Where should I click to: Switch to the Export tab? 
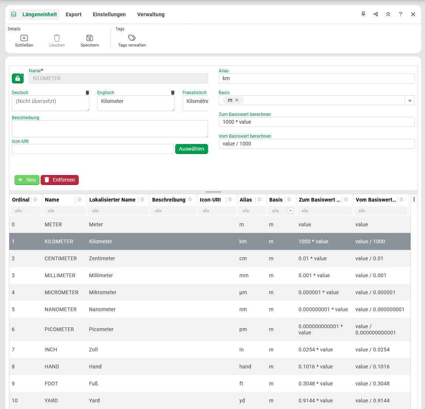(74, 14)
